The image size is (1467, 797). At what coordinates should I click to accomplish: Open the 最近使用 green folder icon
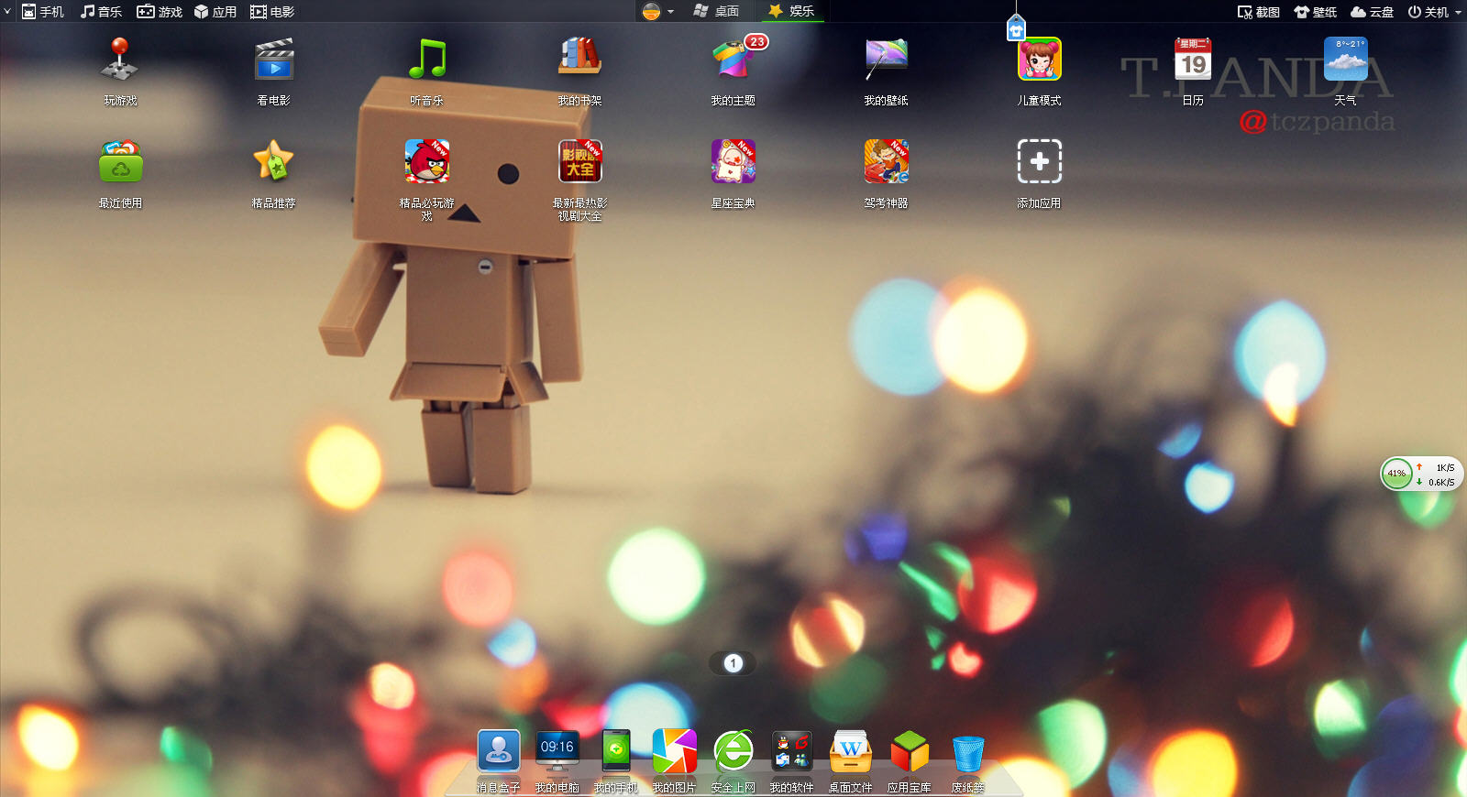(x=120, y=162)
